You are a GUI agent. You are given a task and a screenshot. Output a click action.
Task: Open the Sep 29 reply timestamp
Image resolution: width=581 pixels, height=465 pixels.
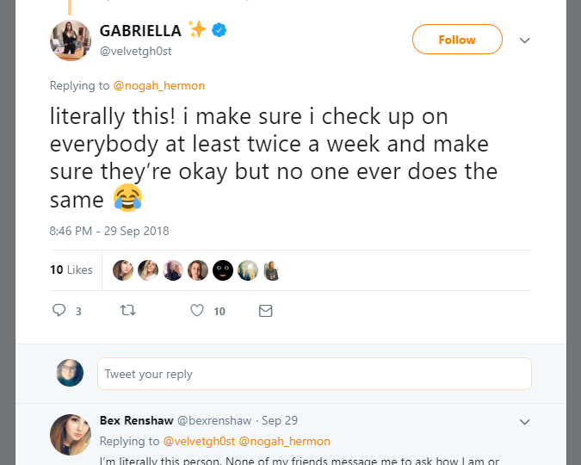pos(280,421)
